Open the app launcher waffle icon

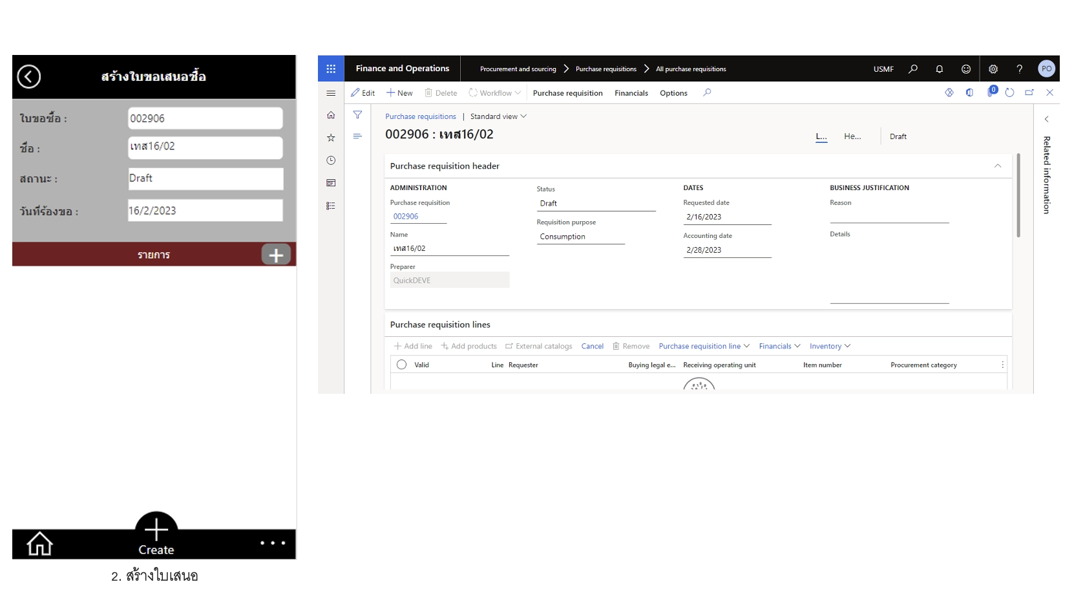[331, 69]
